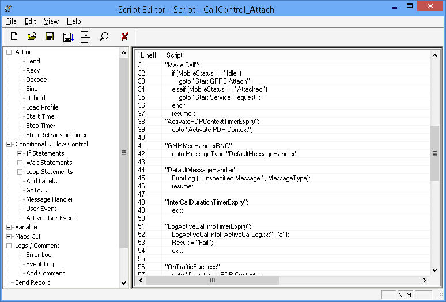The image size is (446, 302).
Task: Expand the Maps CLI node
Action: [x=9, y=236]
